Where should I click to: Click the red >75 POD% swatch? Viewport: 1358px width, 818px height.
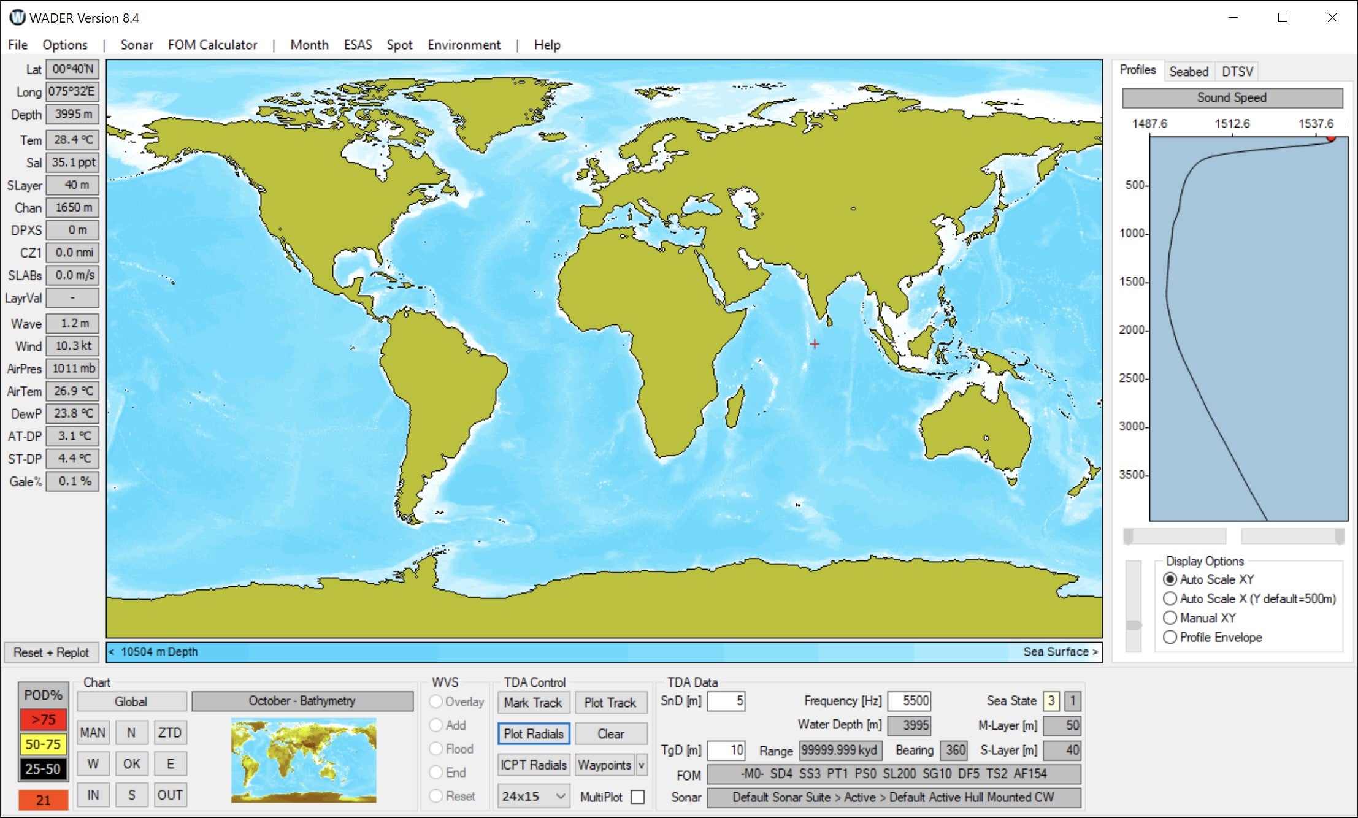[43, 719]
